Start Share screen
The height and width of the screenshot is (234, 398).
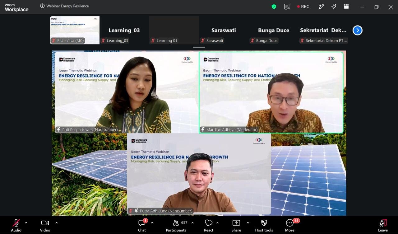236,225
